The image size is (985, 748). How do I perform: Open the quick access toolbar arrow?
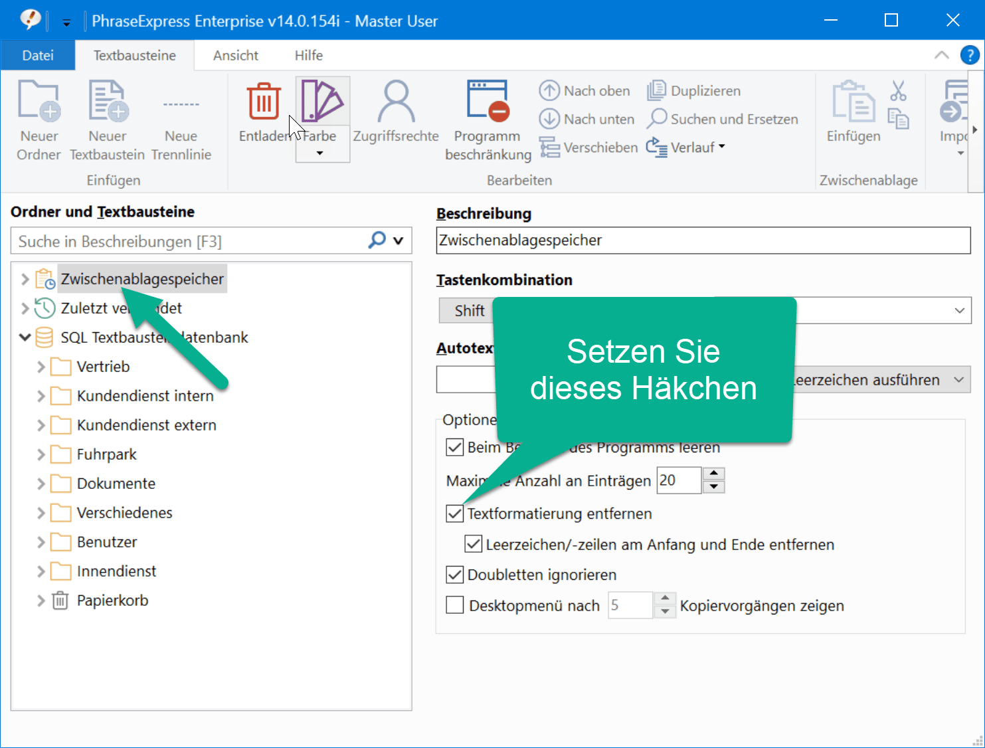(x=66, y=22)
